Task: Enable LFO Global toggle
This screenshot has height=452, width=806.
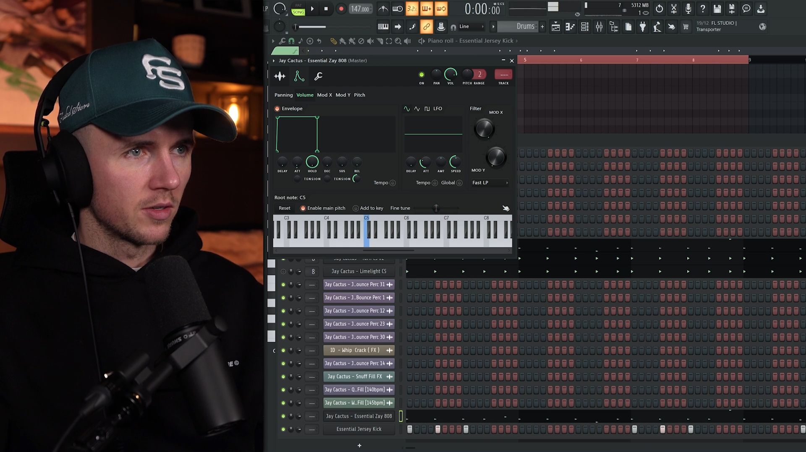Action: (460, 183)
